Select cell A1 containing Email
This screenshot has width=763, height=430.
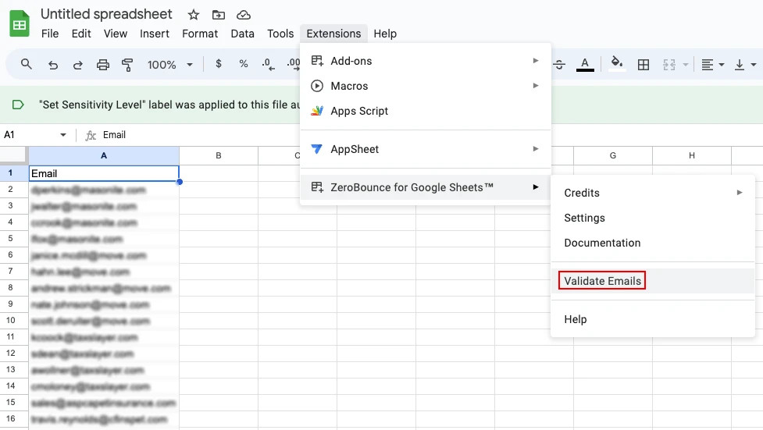click(104, 173)
